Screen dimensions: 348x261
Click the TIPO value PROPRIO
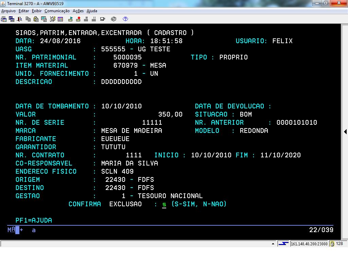[233, 57]
